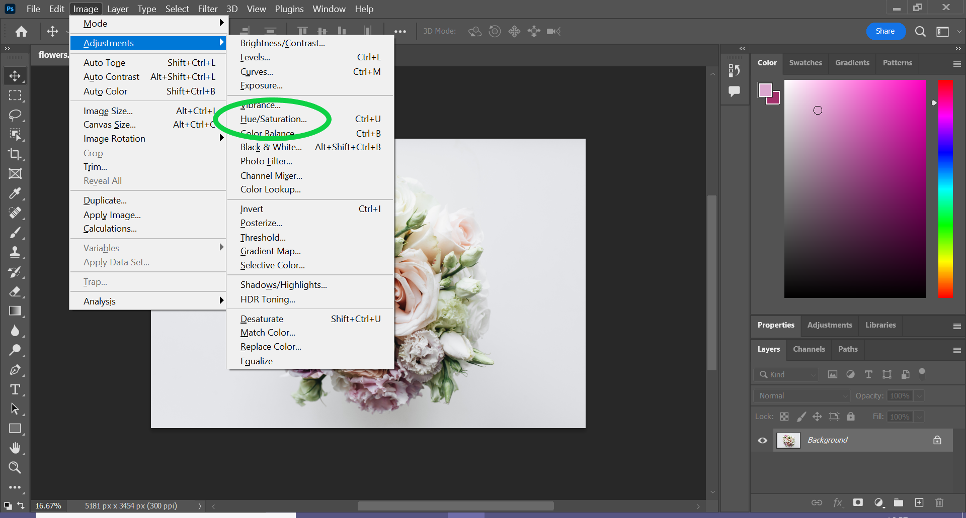This screenshot has height=518, width=966.
Task: Select the Clone Stamp tool
Action: pos(15,252)
